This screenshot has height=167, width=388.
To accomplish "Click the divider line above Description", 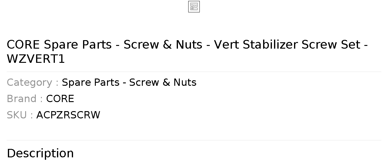I will tap(194, 140).
